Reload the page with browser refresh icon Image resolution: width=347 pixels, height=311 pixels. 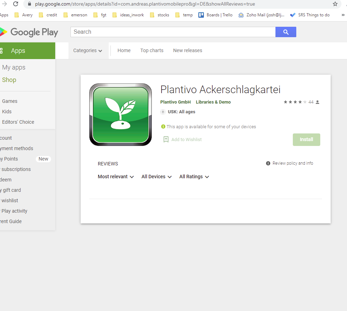[x=16, y=4]
